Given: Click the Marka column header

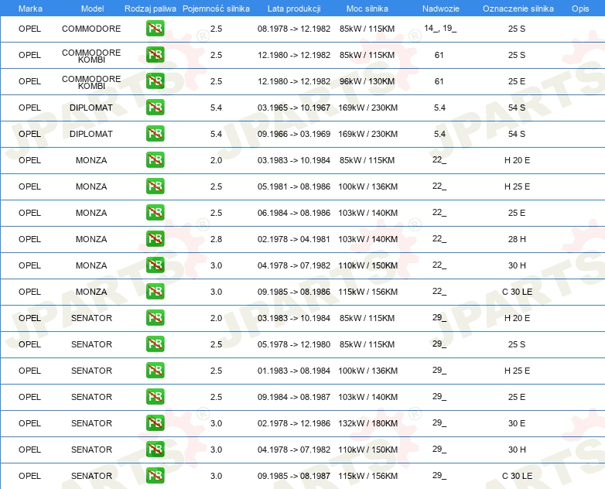Looking at the screenshot, I should click(x=30, y=9).
